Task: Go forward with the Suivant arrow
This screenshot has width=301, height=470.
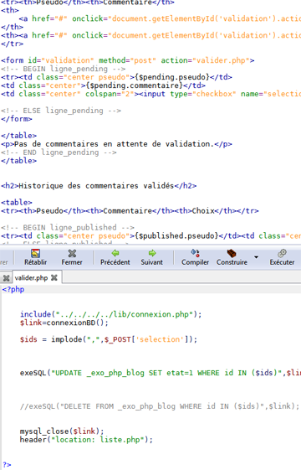Action: [151, 257]
